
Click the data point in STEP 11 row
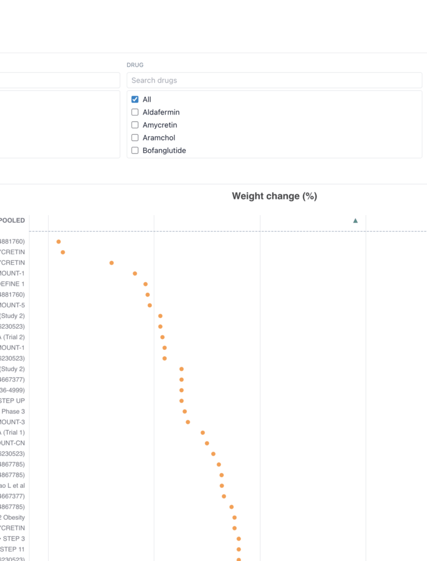(x=239, y=549)
